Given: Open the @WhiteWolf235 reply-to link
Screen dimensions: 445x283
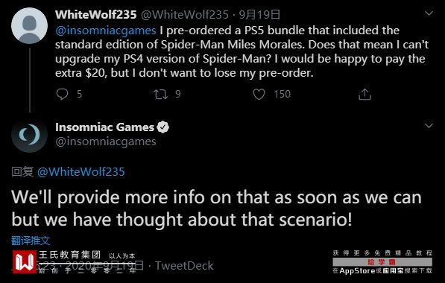Looking at the screenshot, I should (x=81, y=172).
